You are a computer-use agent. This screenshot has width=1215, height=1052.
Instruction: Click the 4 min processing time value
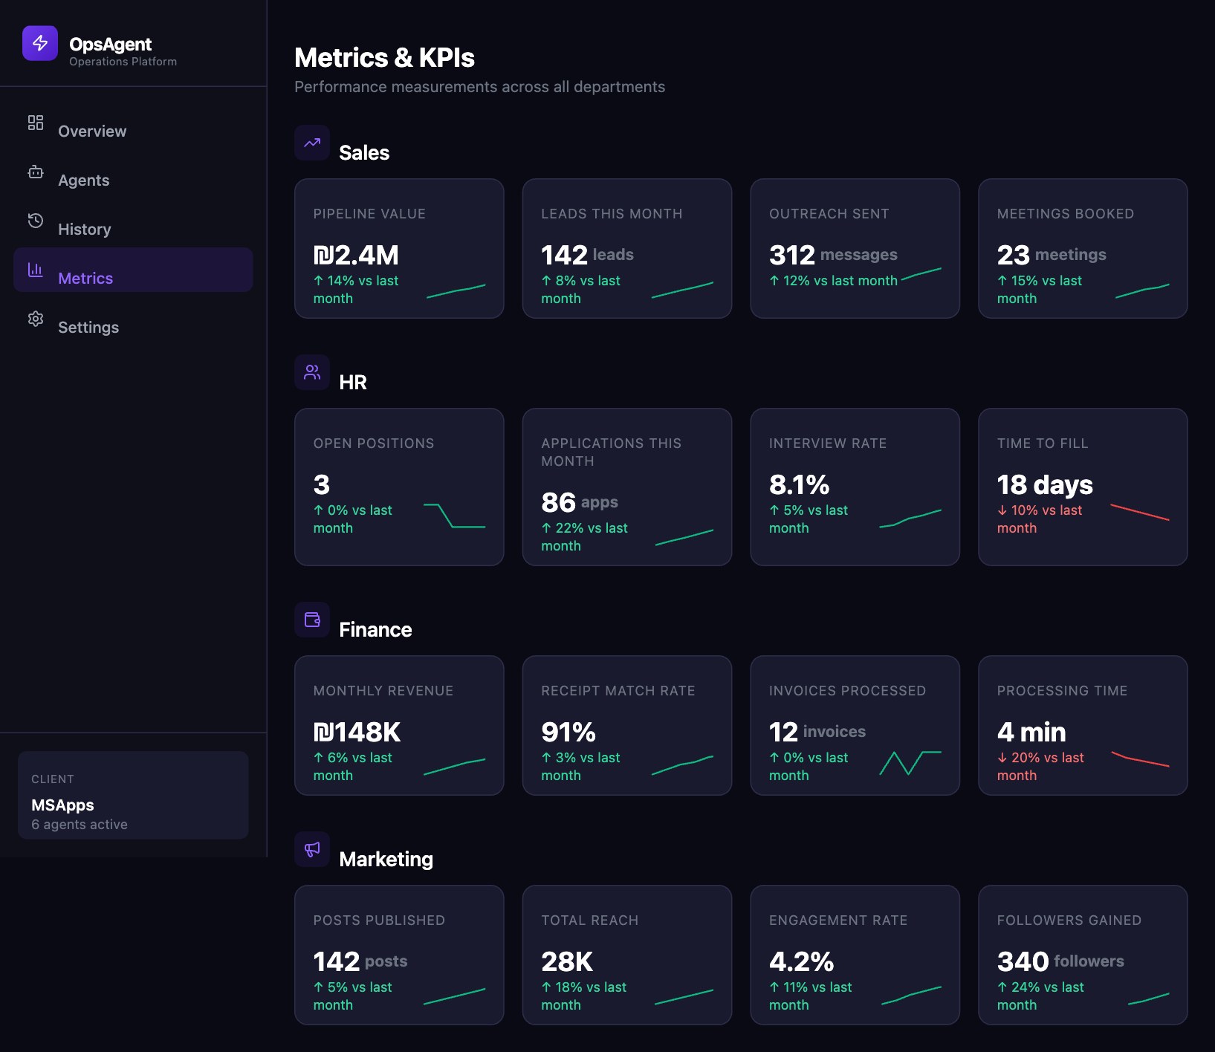pos(1031,732)
